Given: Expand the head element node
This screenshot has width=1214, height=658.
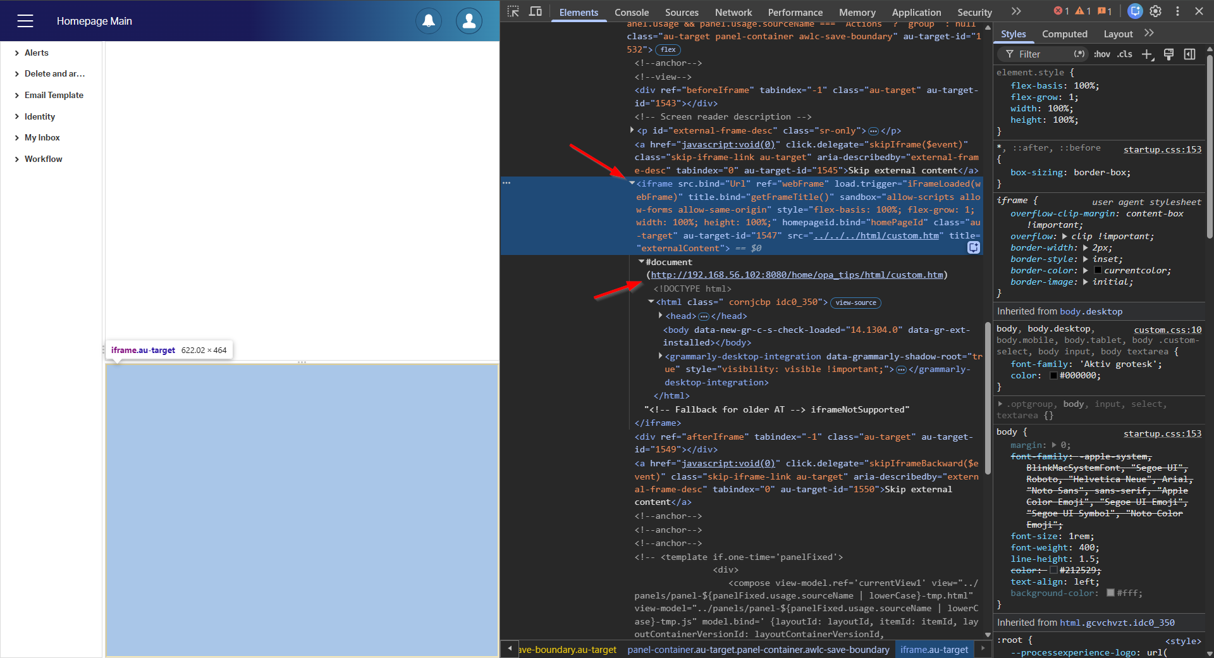Looking at the screenshot, I should pyautogui.click(x=661, y=315).
